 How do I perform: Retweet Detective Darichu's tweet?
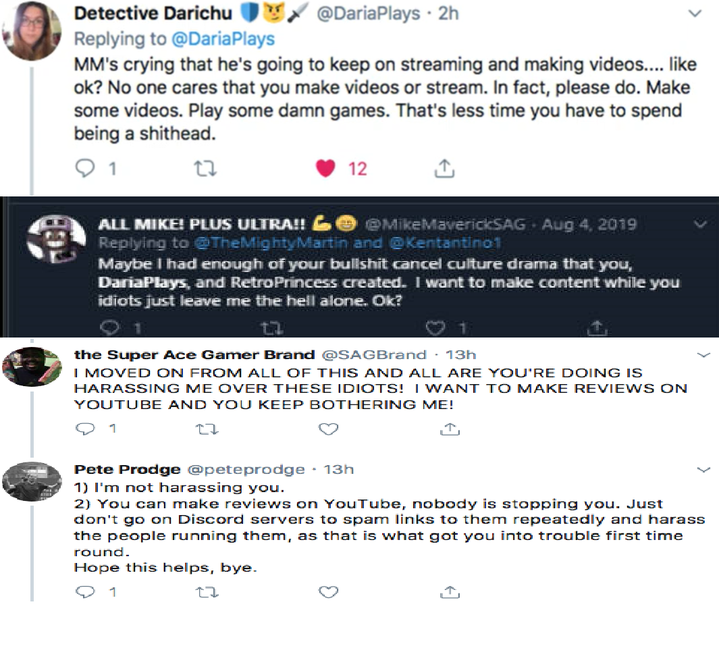(x=201, y=168)
